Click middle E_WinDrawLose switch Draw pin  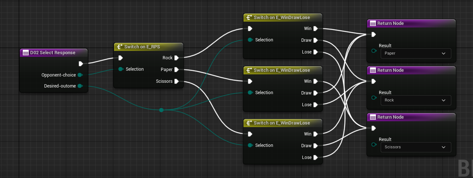316,93
